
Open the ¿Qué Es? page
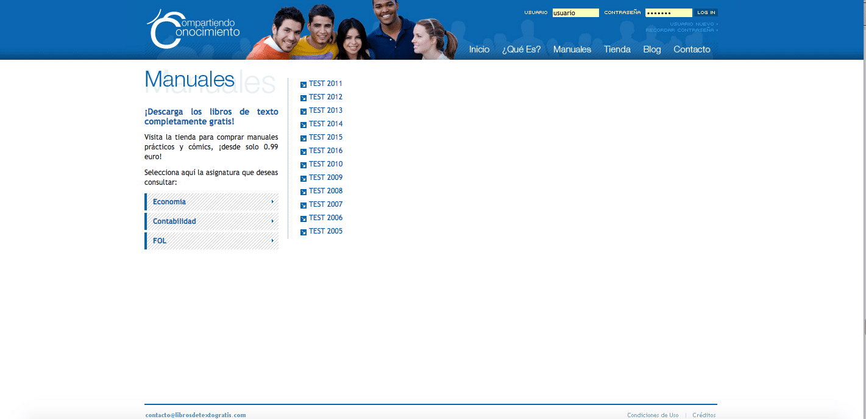point(521,49)
